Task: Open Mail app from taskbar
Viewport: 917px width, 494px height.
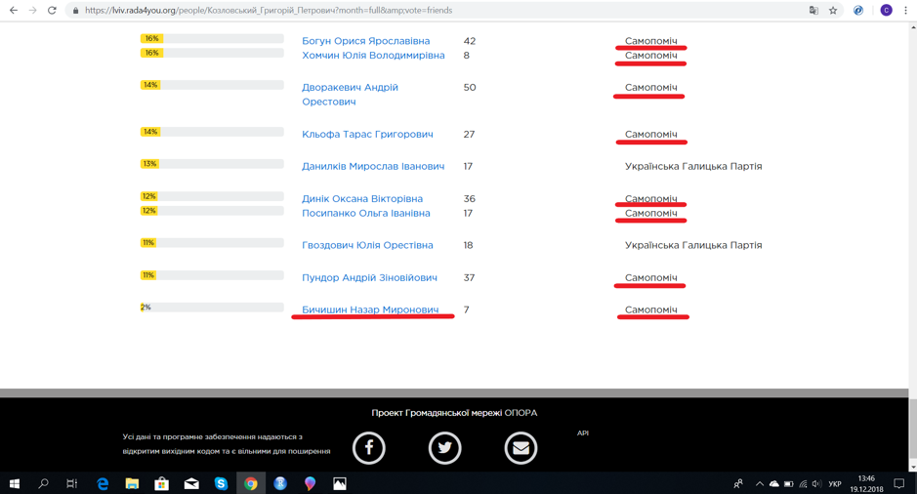Action: [x=191, y=483]
